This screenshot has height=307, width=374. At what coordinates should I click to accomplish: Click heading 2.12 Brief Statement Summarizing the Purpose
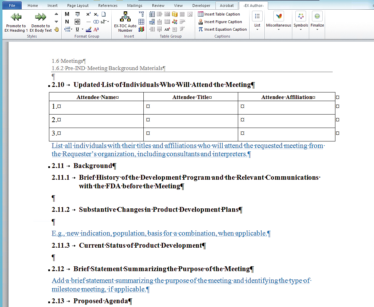pyautogui.click(x=153, y=269)
